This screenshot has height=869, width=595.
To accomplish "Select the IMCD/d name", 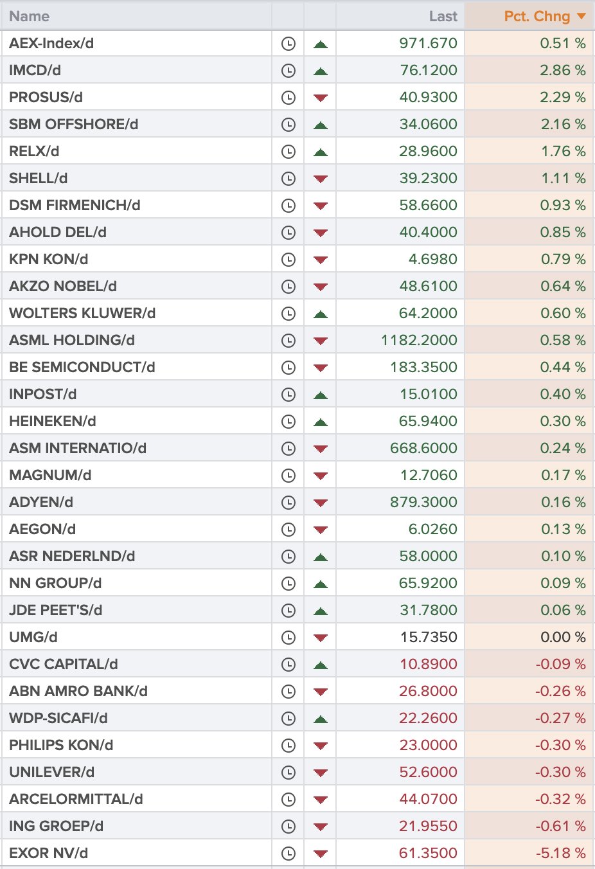I will pos(35,71).
